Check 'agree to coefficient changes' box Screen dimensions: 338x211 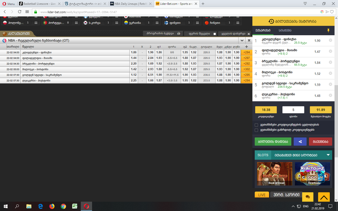256,125
